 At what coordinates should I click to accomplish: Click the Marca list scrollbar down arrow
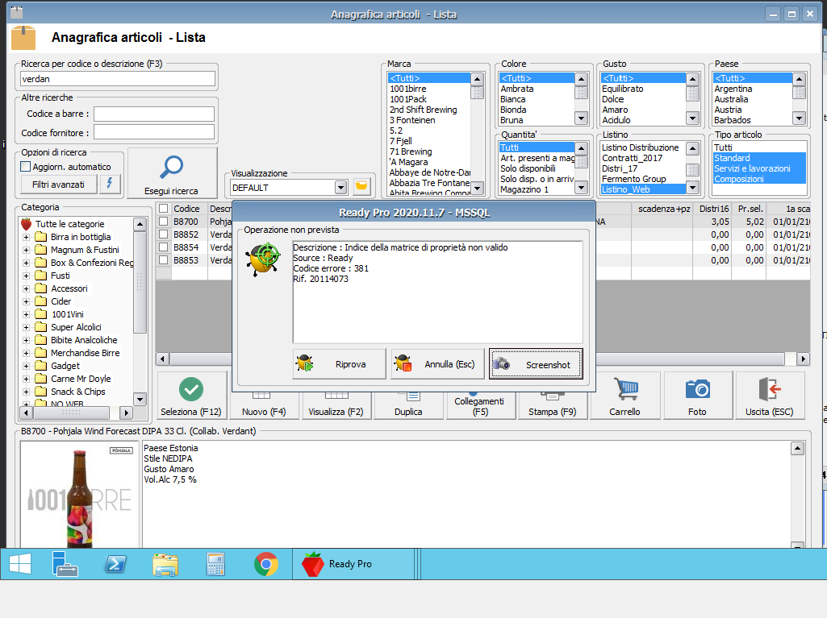coord(478,188)
